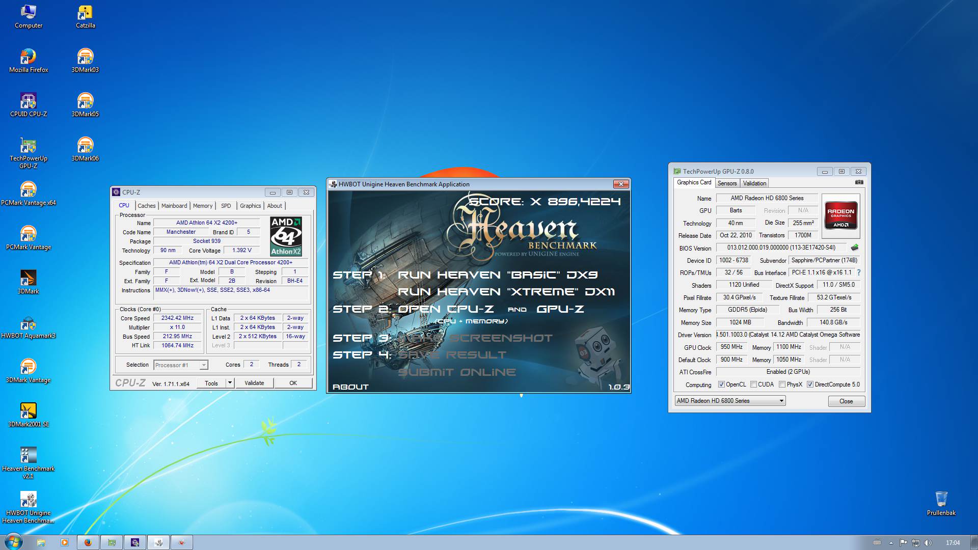
Task: Click the Driver Version field in GPU-Z
Action: [788, 335]
